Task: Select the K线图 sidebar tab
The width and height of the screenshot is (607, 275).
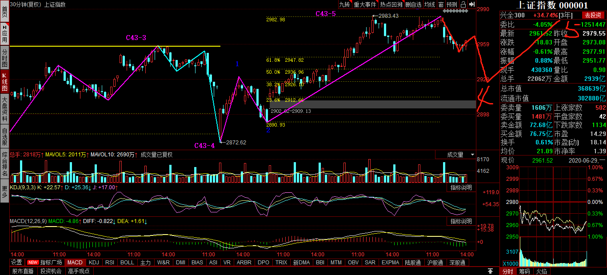Action: pos(4,81)
